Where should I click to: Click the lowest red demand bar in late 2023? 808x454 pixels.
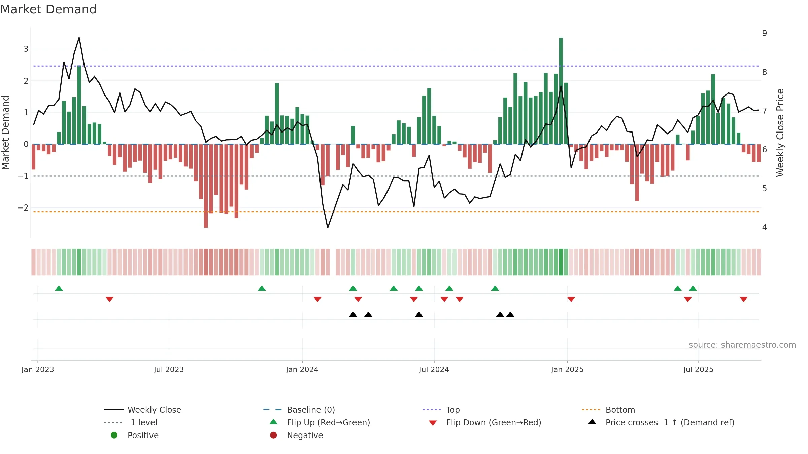click(x=206, y=186)
